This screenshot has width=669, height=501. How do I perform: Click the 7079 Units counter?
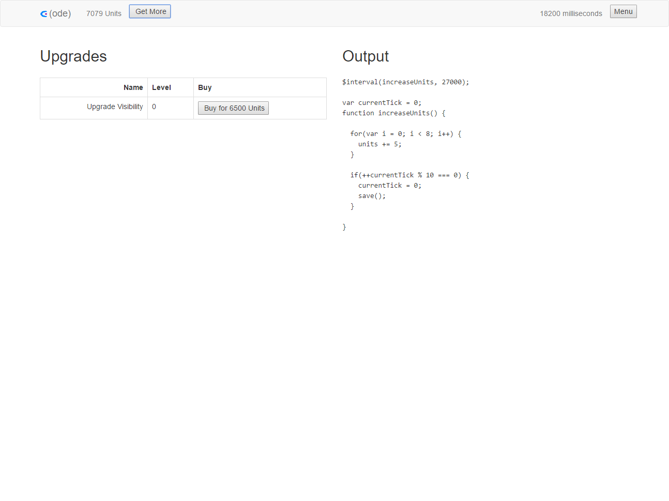click(x=104, y=13)
